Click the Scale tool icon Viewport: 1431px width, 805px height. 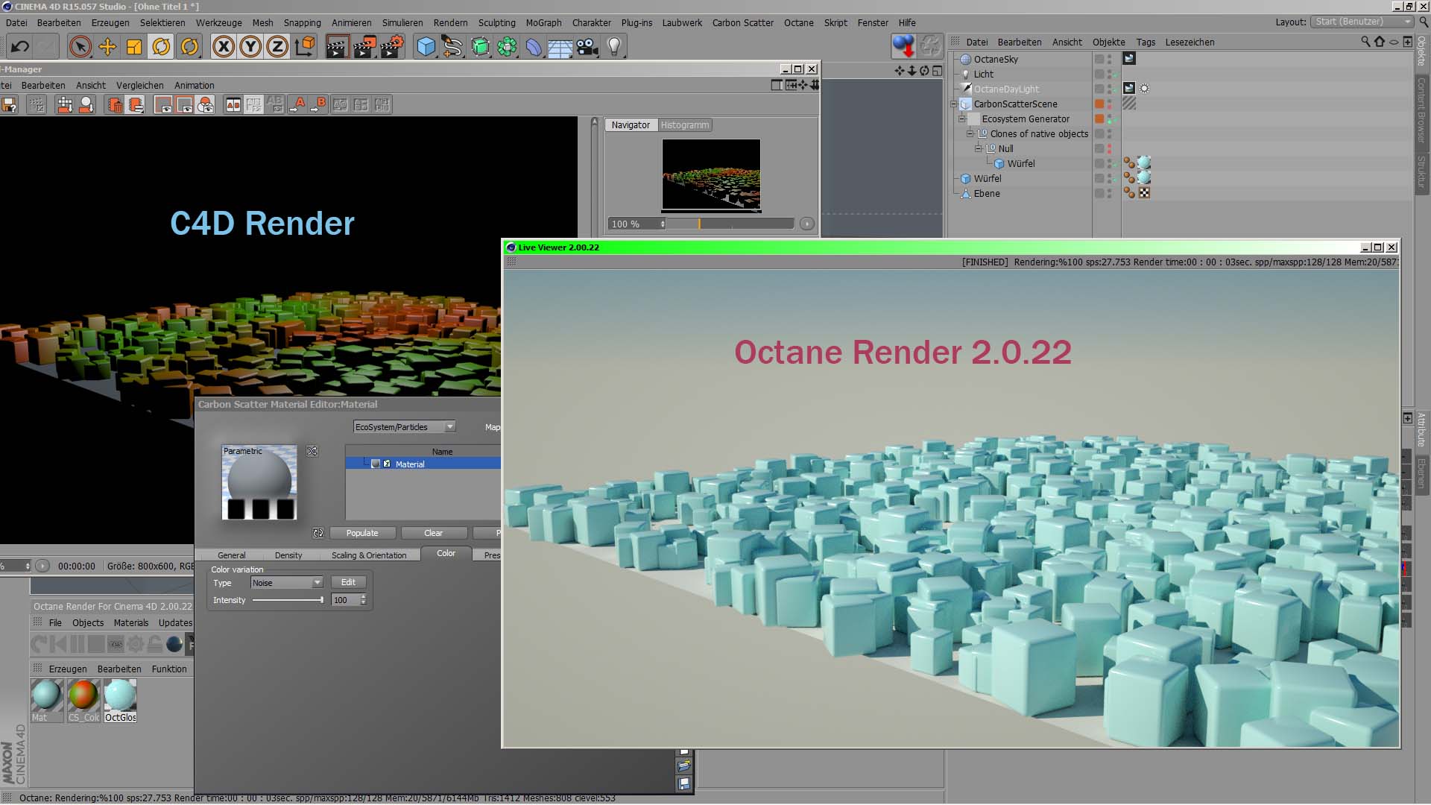pos(134,47)
